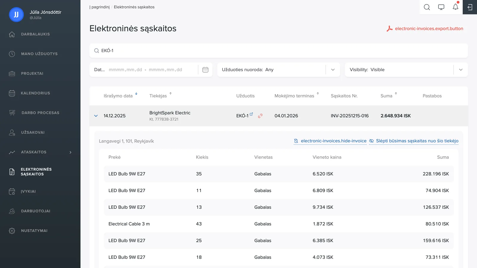Open the date picker calendar icon
477x268 pixels.
point(205,70)
